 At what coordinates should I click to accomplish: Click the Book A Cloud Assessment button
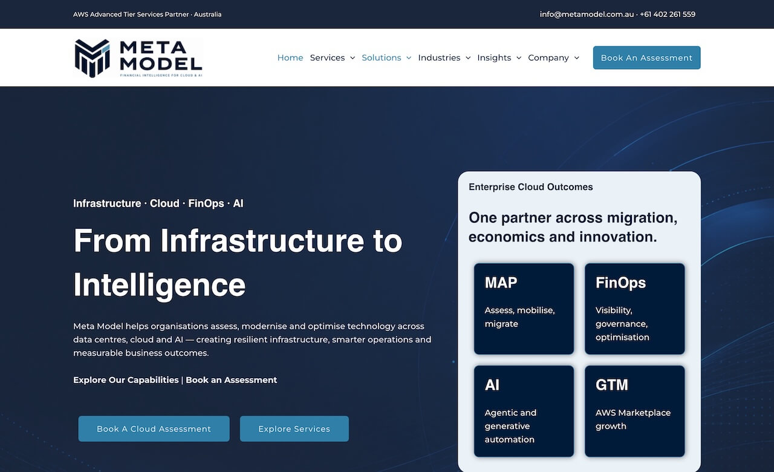click(154, 428)
